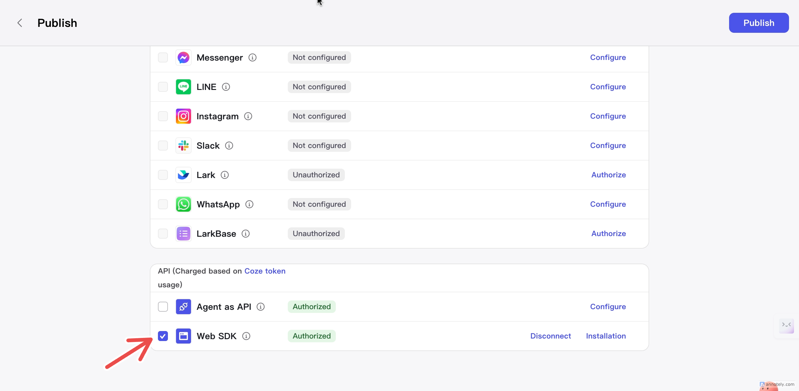The image size is (799, 391).
Task: Tick the Slack checkbox
Action: point(163,146)
